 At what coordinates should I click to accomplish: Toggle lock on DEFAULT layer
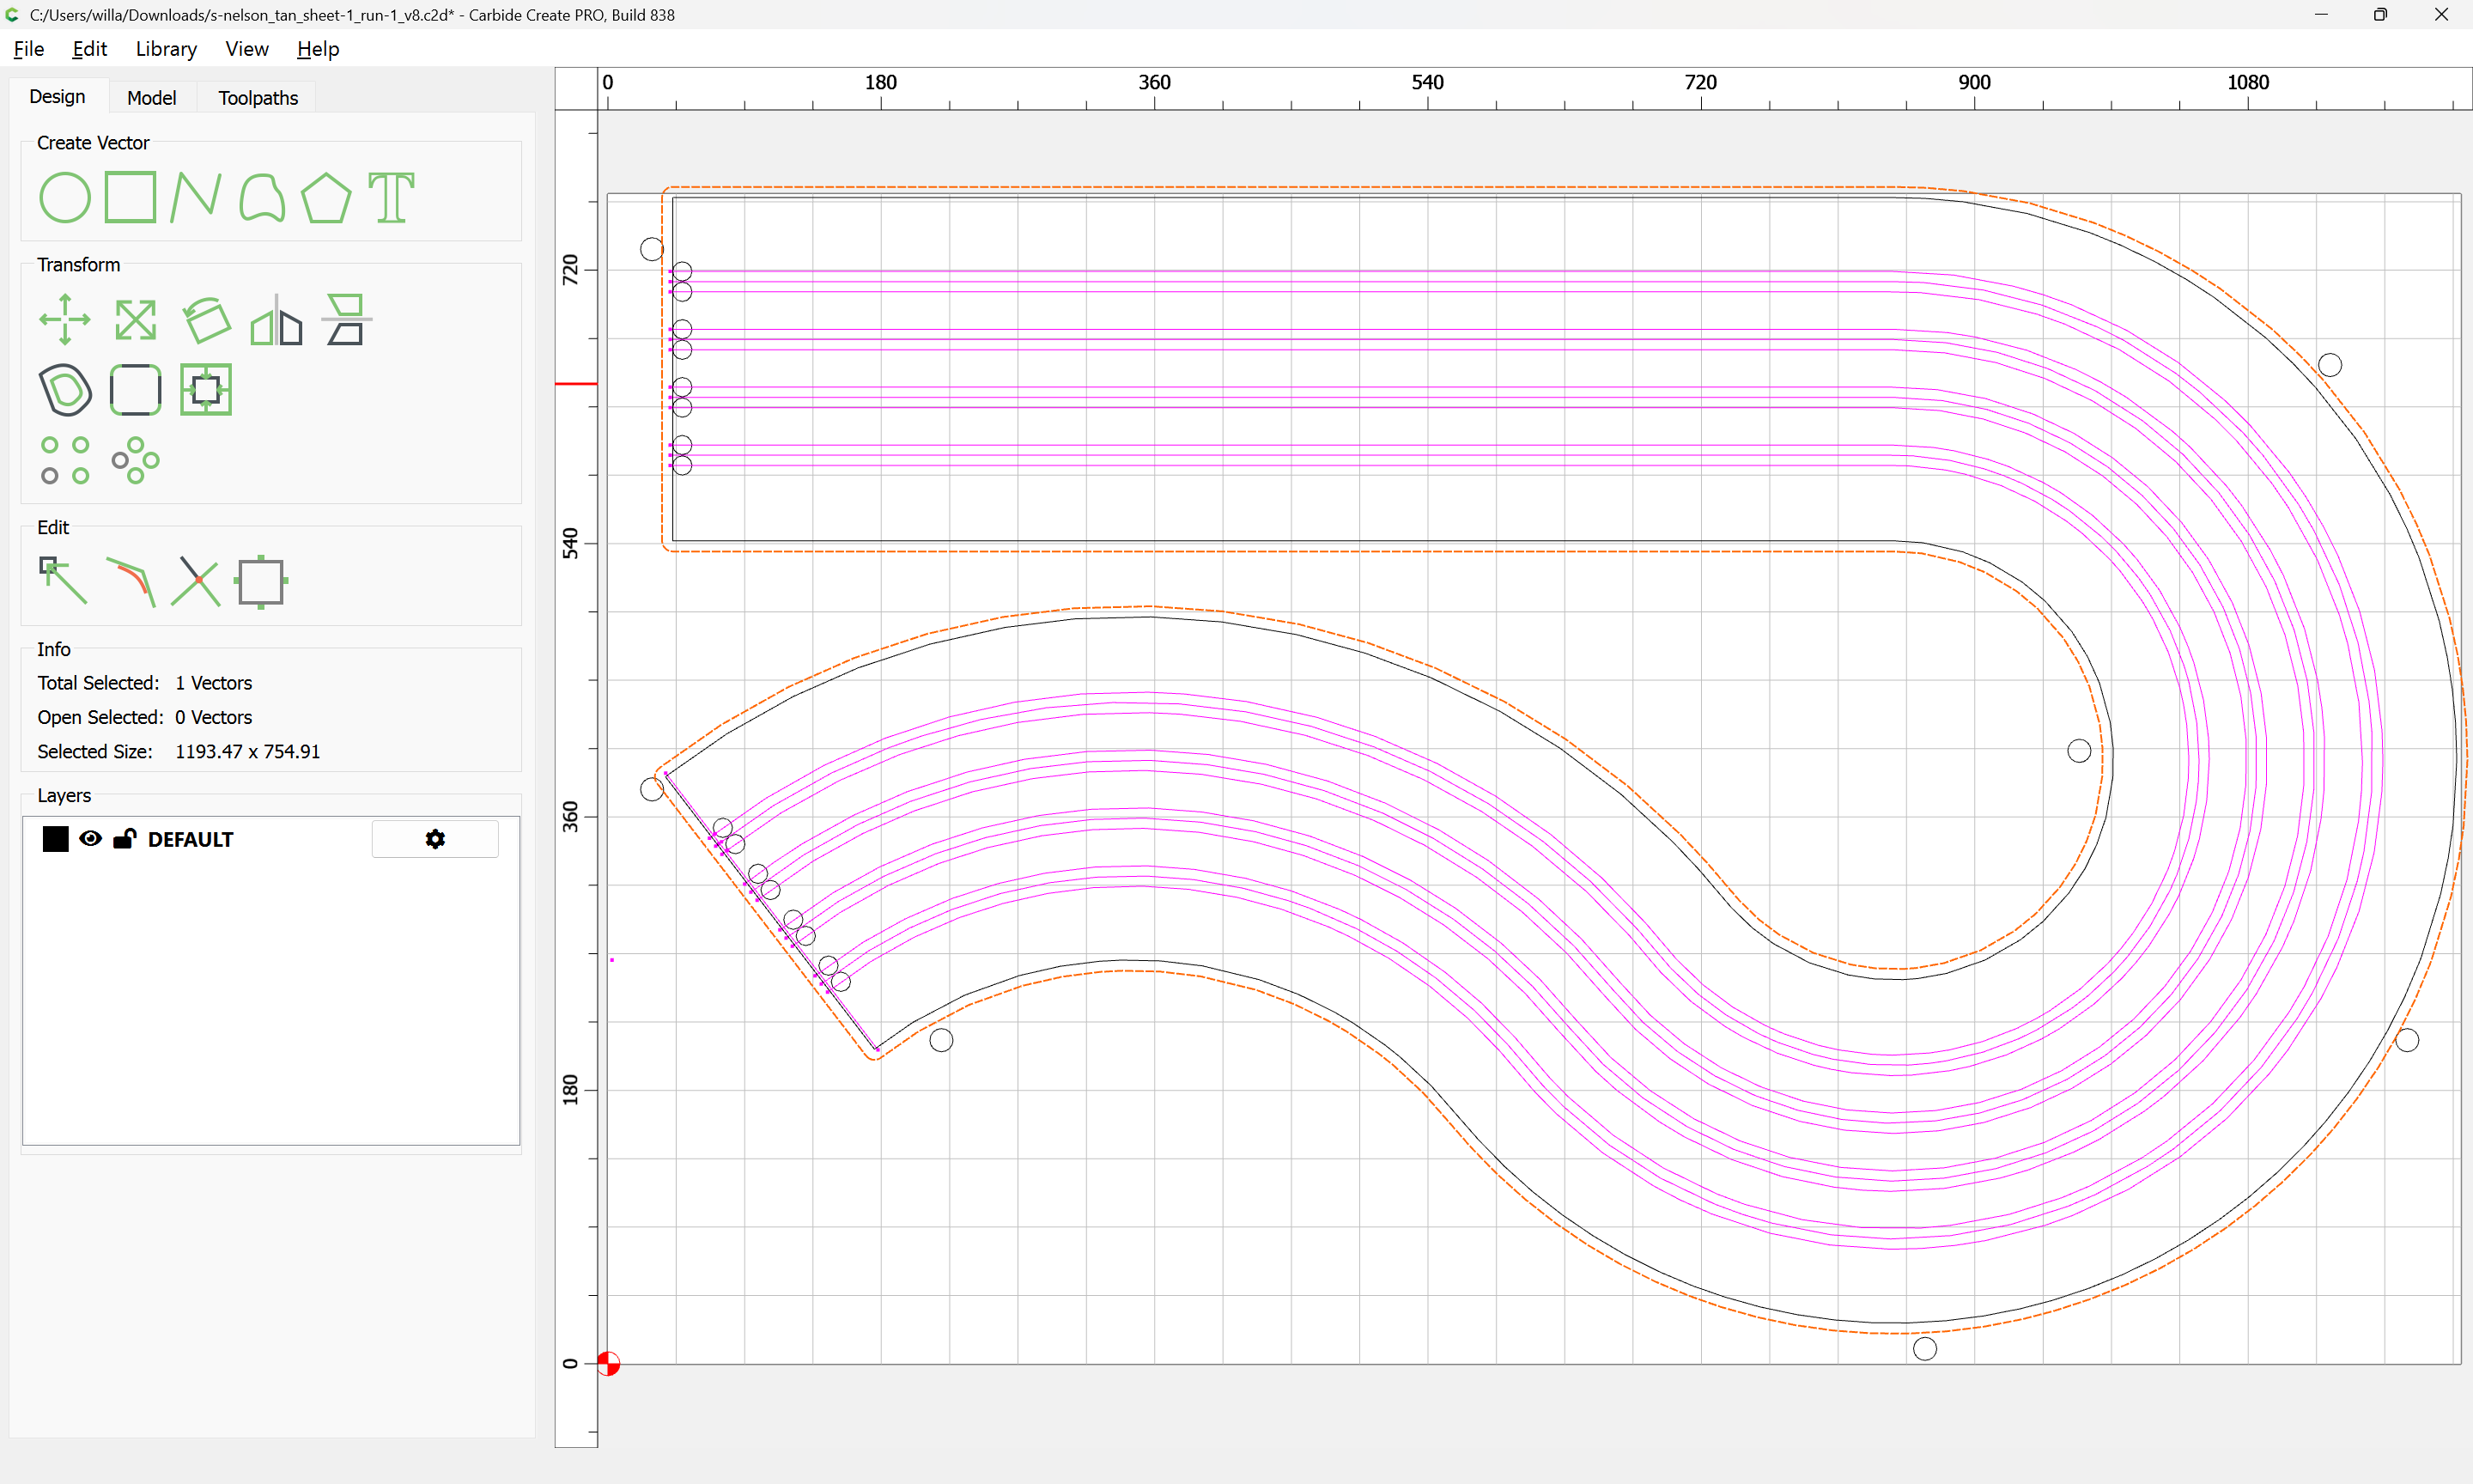pos(124,839)
